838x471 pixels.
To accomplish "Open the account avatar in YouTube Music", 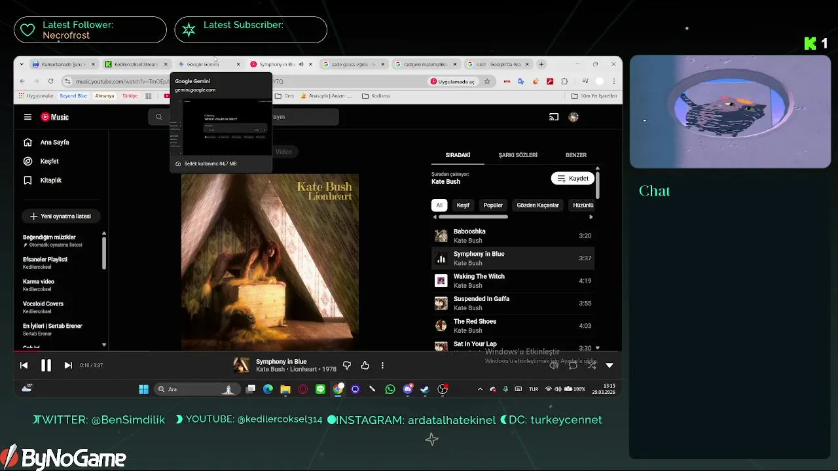I will 574,117.
